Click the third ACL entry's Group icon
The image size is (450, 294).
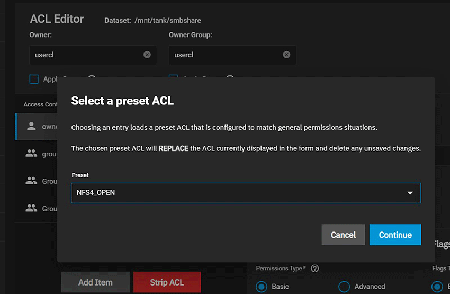click(x=32, y=181)
